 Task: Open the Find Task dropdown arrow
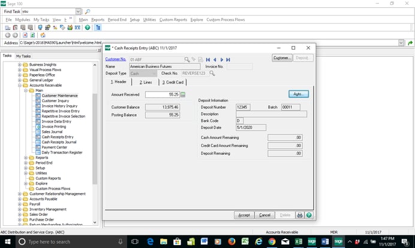79,11
